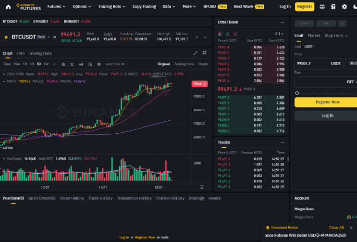Open Trades panel more options menu
The height and width of the screenshot is (242, 357).
coord(282,142)
